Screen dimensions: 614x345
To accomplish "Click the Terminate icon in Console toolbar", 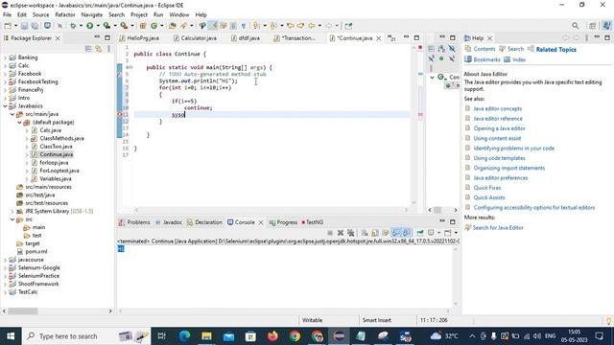I will 330,233.
